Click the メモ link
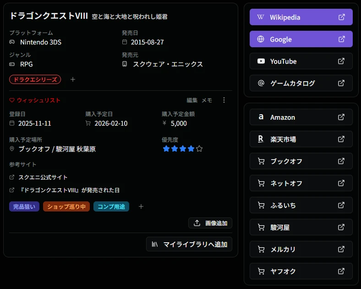The height and width of the screenshot is (289, 361). 207,100
